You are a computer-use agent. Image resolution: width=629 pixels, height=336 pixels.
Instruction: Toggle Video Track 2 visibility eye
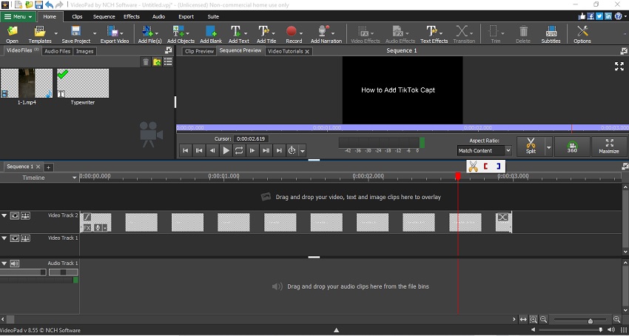[x=15, y=215]
